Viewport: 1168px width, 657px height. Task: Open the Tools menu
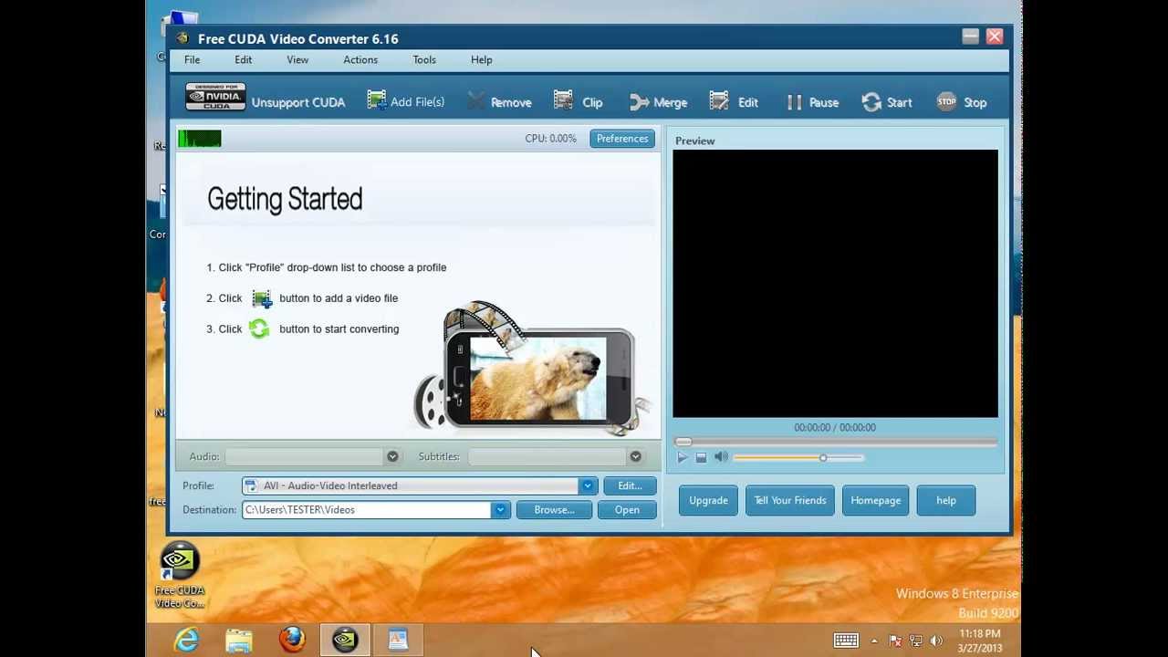click(x=424, y=59)
